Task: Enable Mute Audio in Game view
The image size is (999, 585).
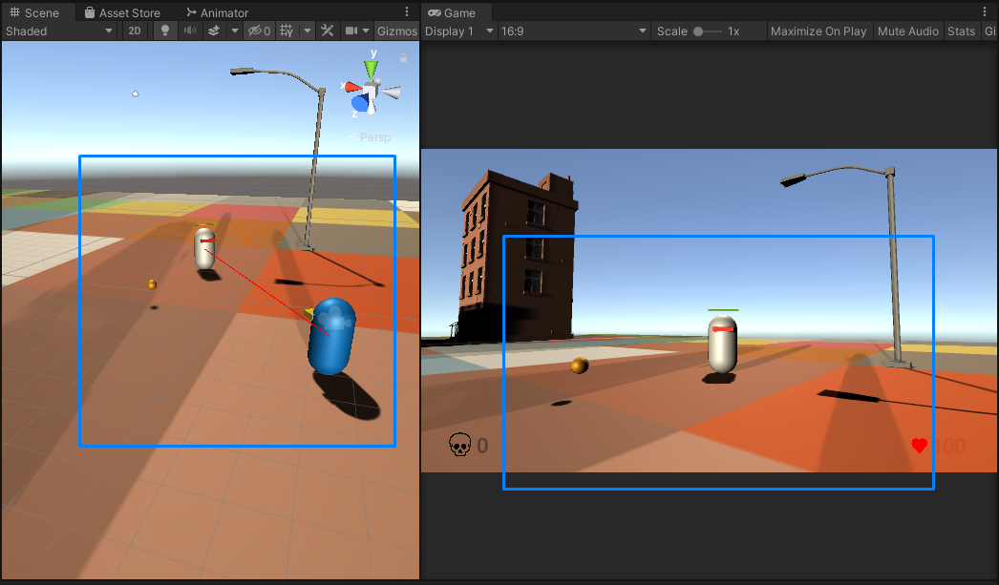Action: click(x=907, y=31)
